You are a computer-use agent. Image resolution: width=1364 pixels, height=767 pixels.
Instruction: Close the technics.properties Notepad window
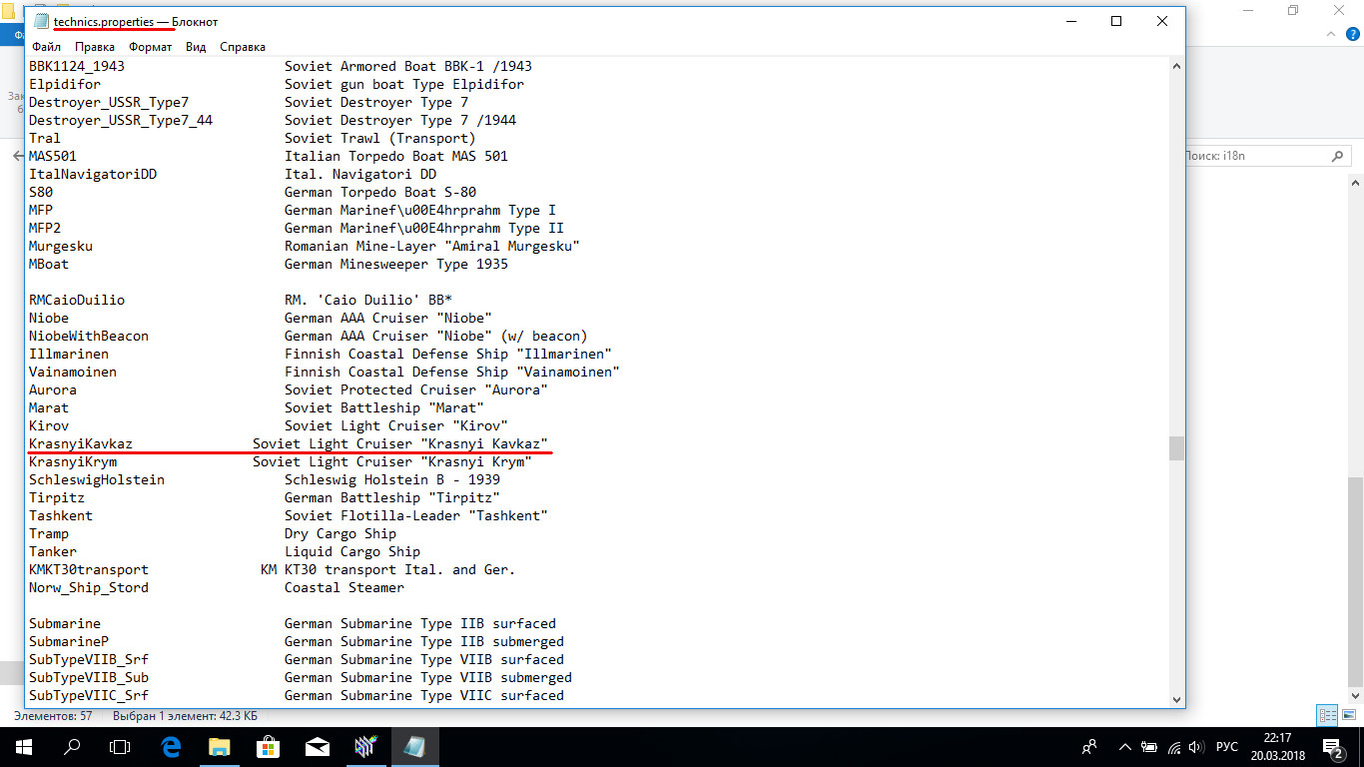click(x=1162, y=22)
